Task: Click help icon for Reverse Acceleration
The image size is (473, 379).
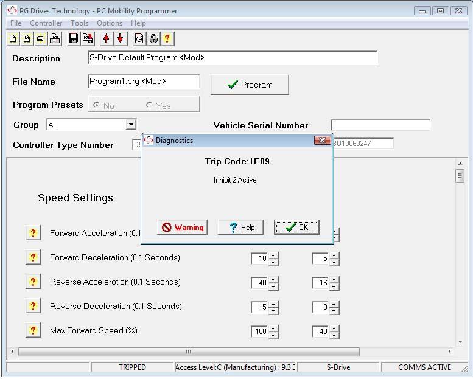Action: 33,282
